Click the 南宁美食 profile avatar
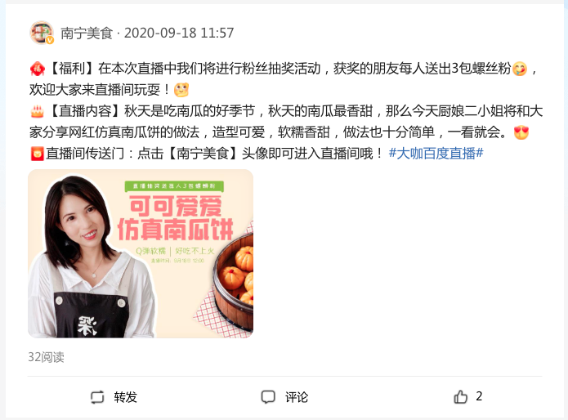Viewport: 568px width, 420px height. click(x=42, y=33)
